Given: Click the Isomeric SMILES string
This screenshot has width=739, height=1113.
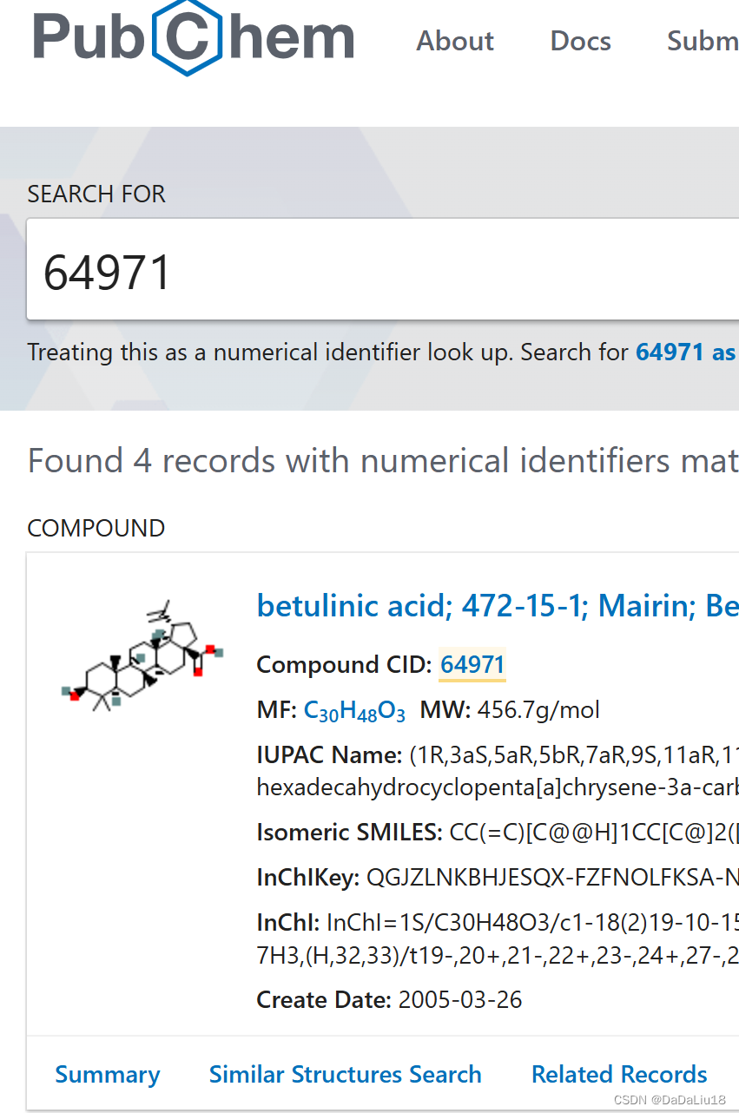Looking at the screenshot, I should click(x=594, y=833).
